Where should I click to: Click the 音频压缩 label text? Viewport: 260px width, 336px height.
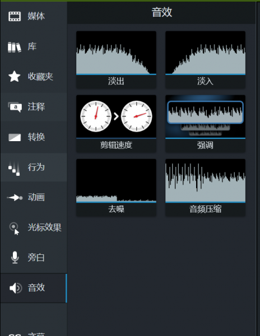coord(205,209)
